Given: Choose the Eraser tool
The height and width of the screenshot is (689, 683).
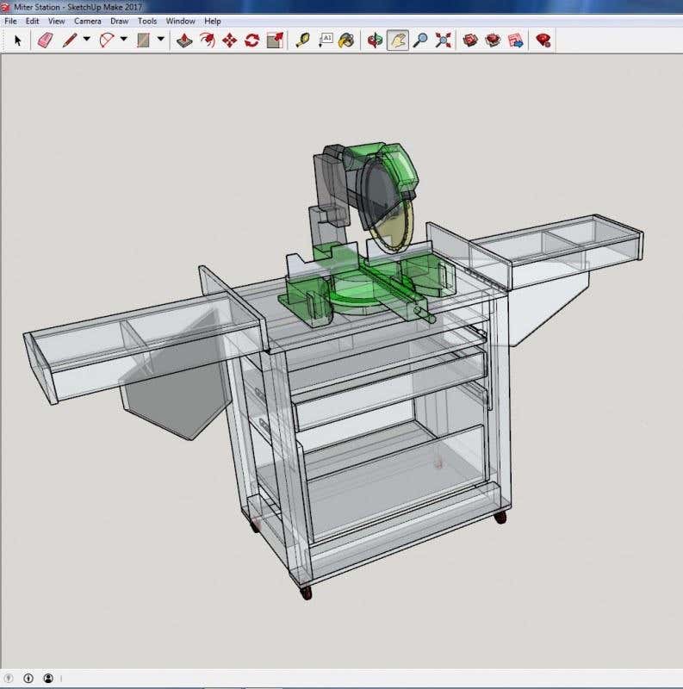Looking at the screenshot, I should [45, 40].
